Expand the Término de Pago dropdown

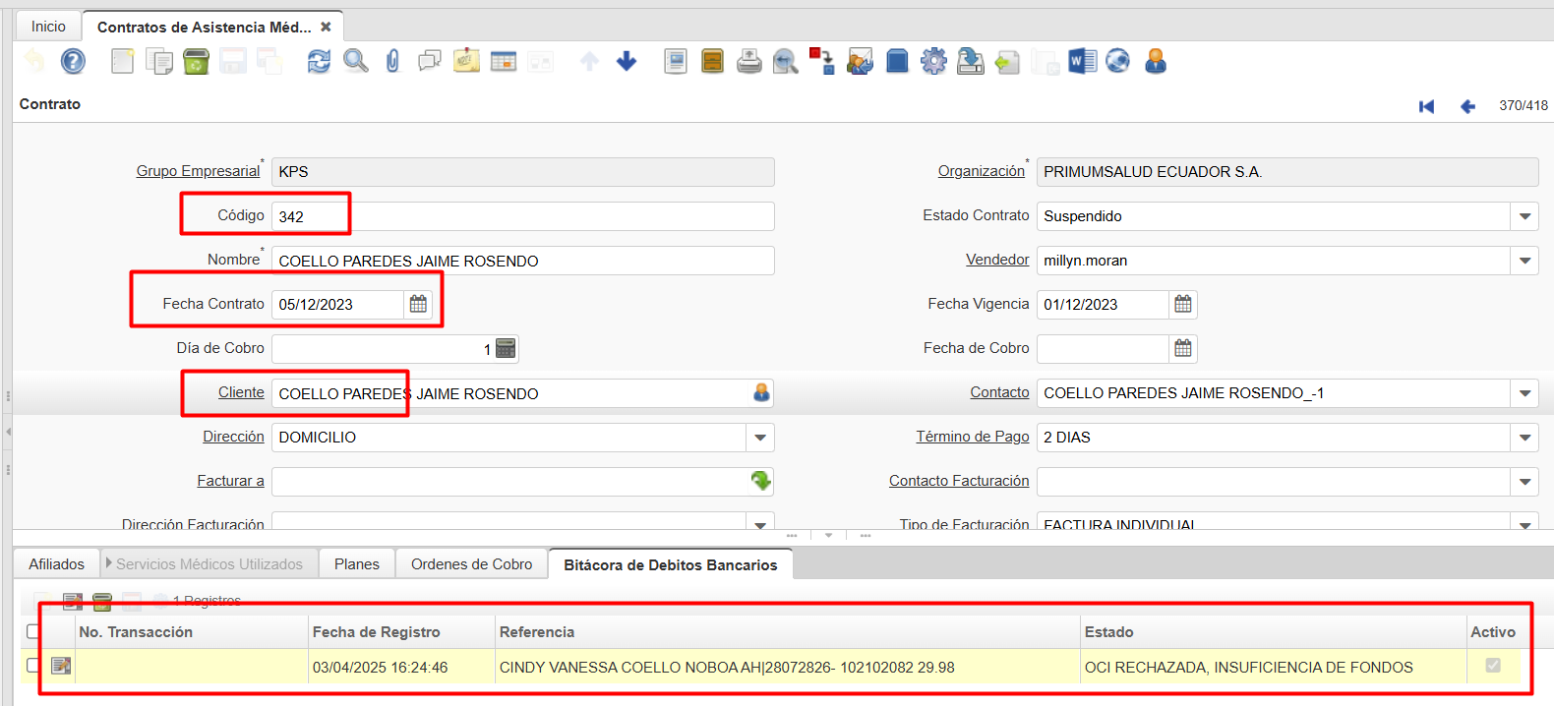tap(1524, 438)
